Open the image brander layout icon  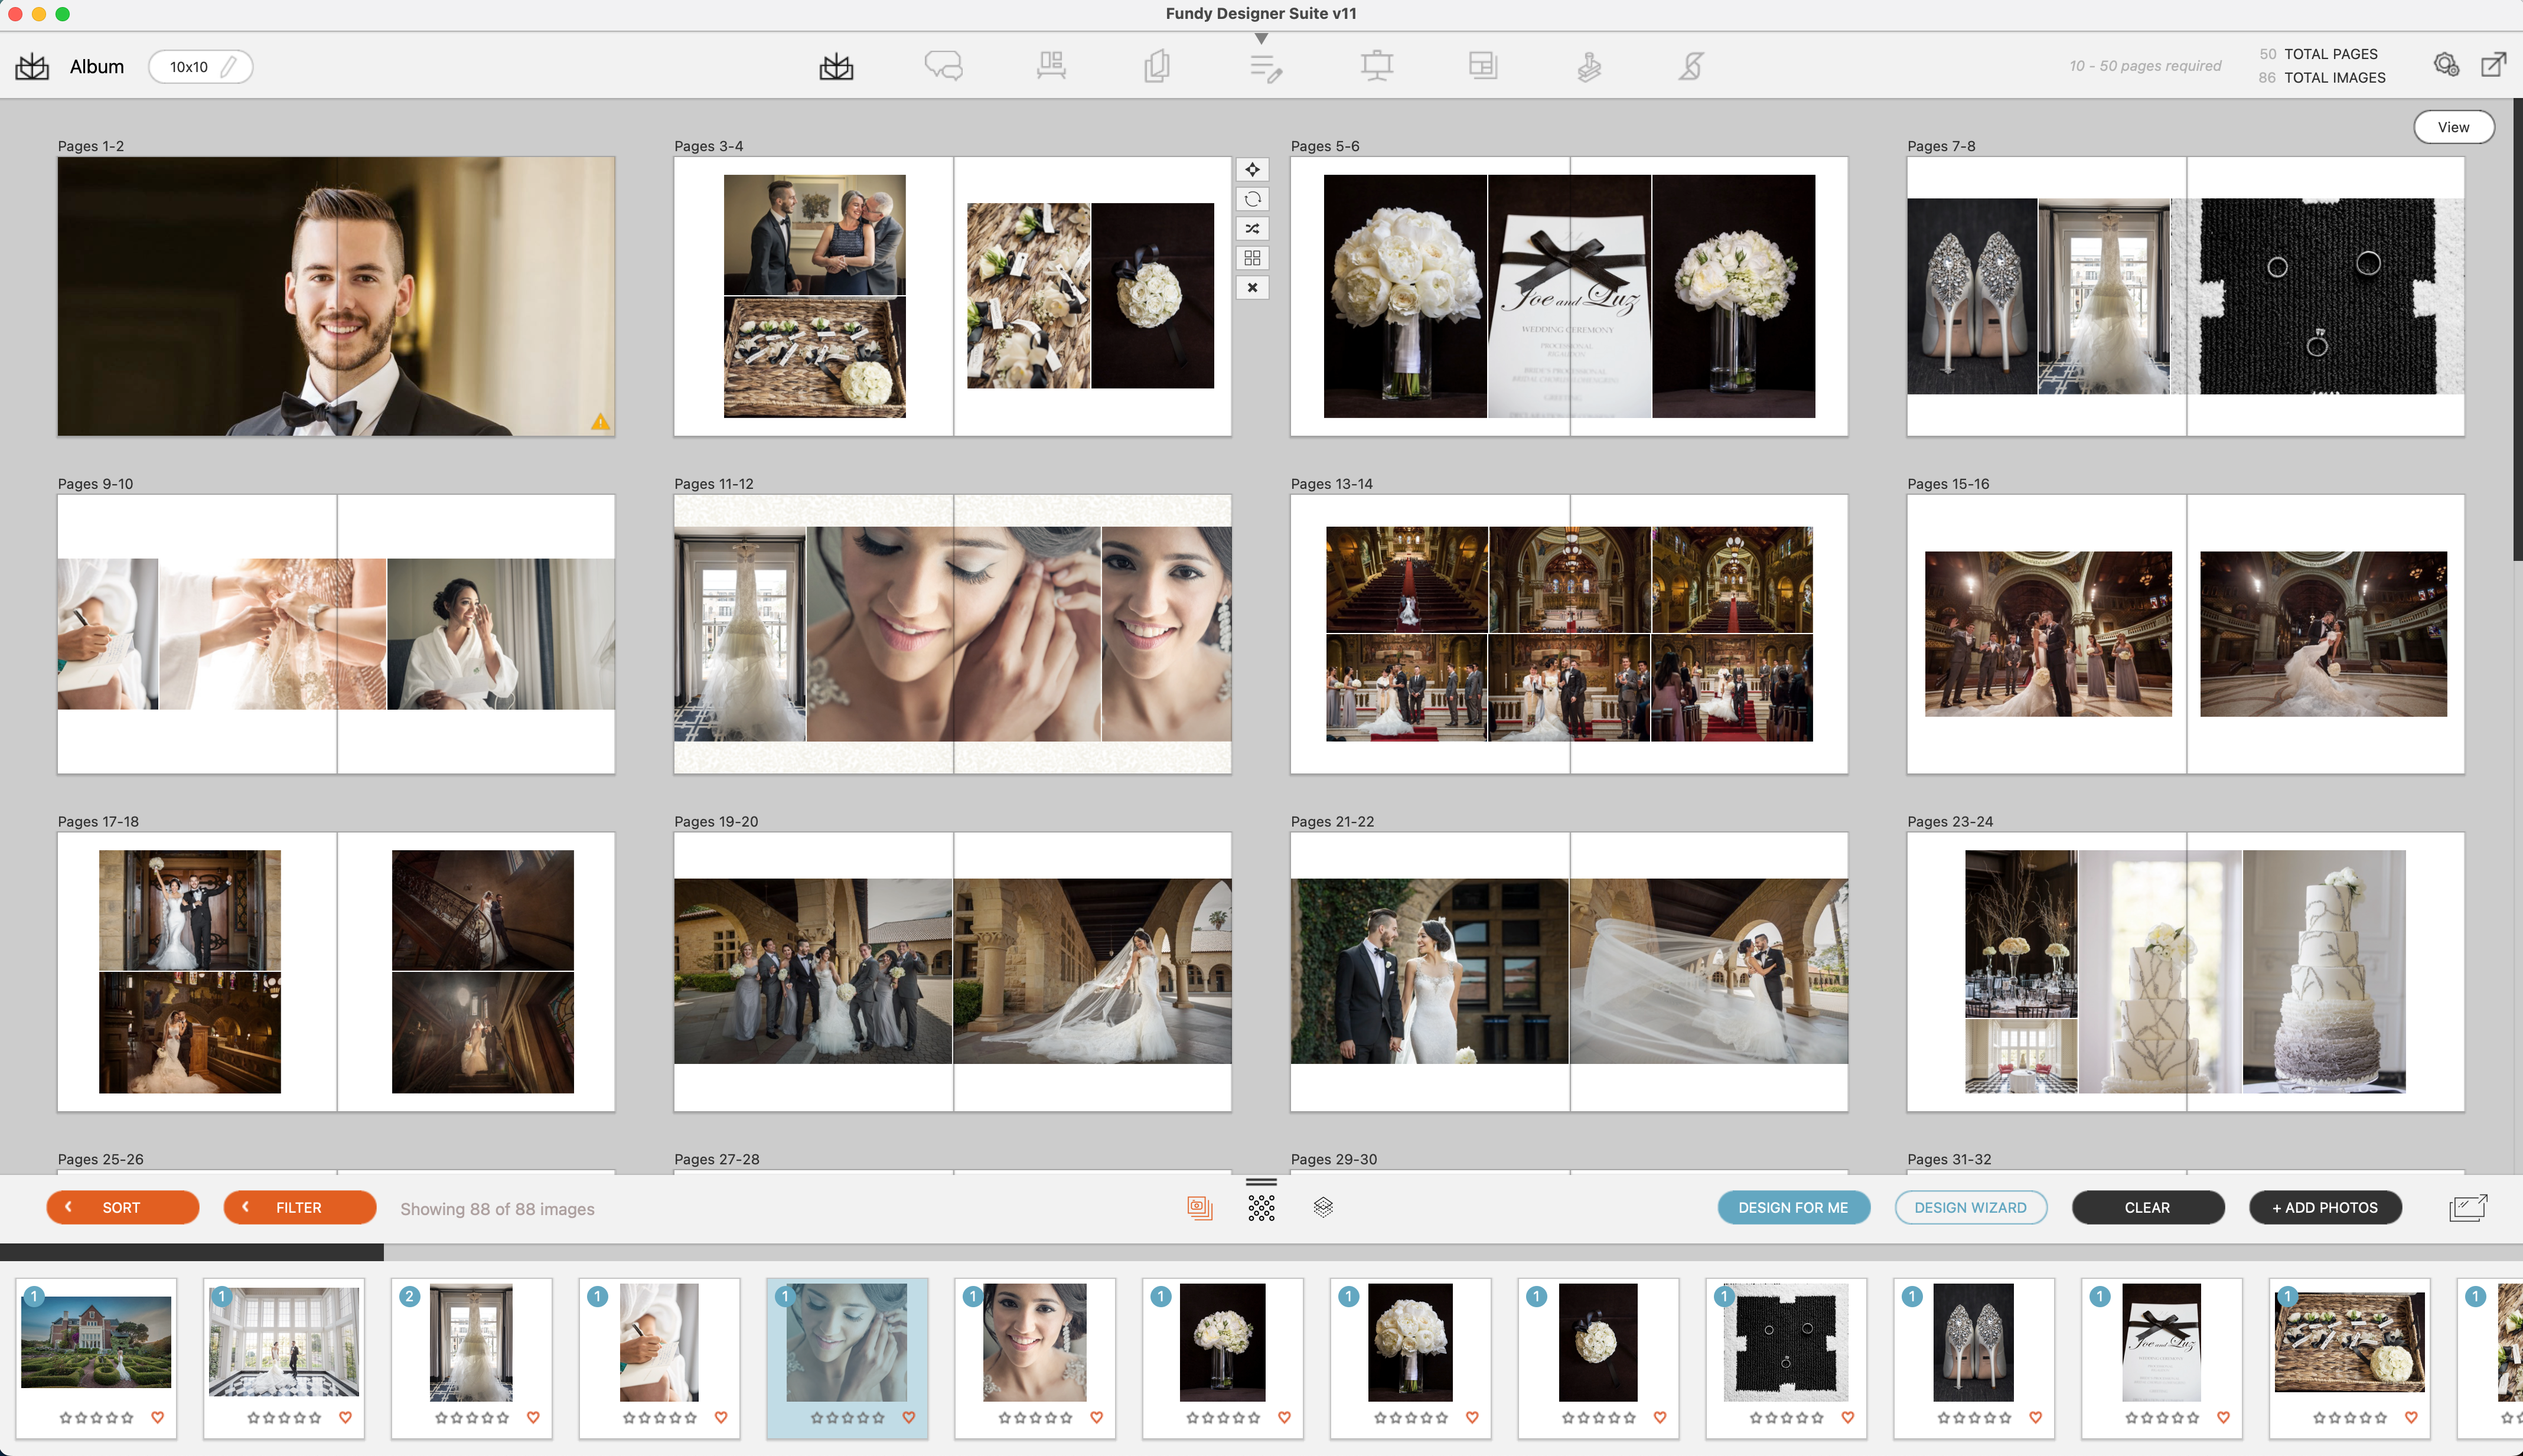coord(1483,66)
